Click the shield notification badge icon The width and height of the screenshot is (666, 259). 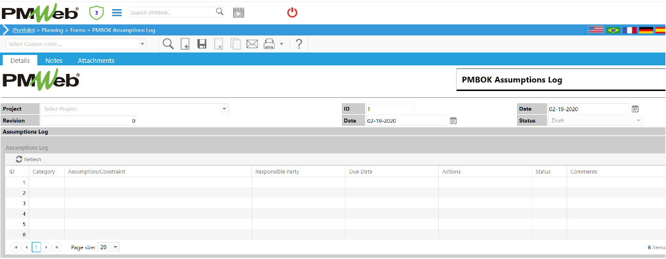(x=96, y=13)
